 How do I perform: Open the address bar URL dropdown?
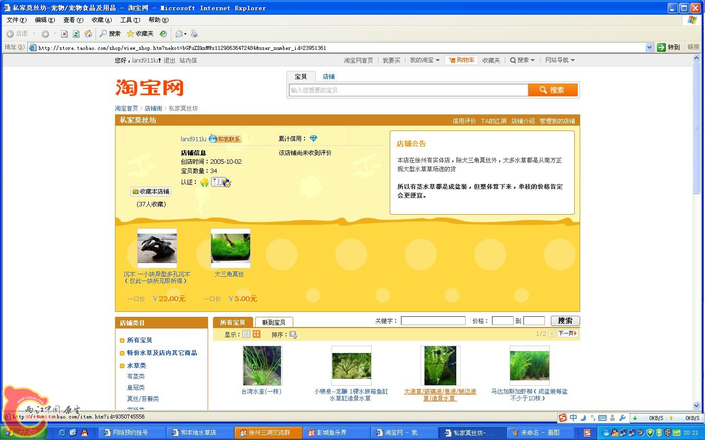point(649,47)
